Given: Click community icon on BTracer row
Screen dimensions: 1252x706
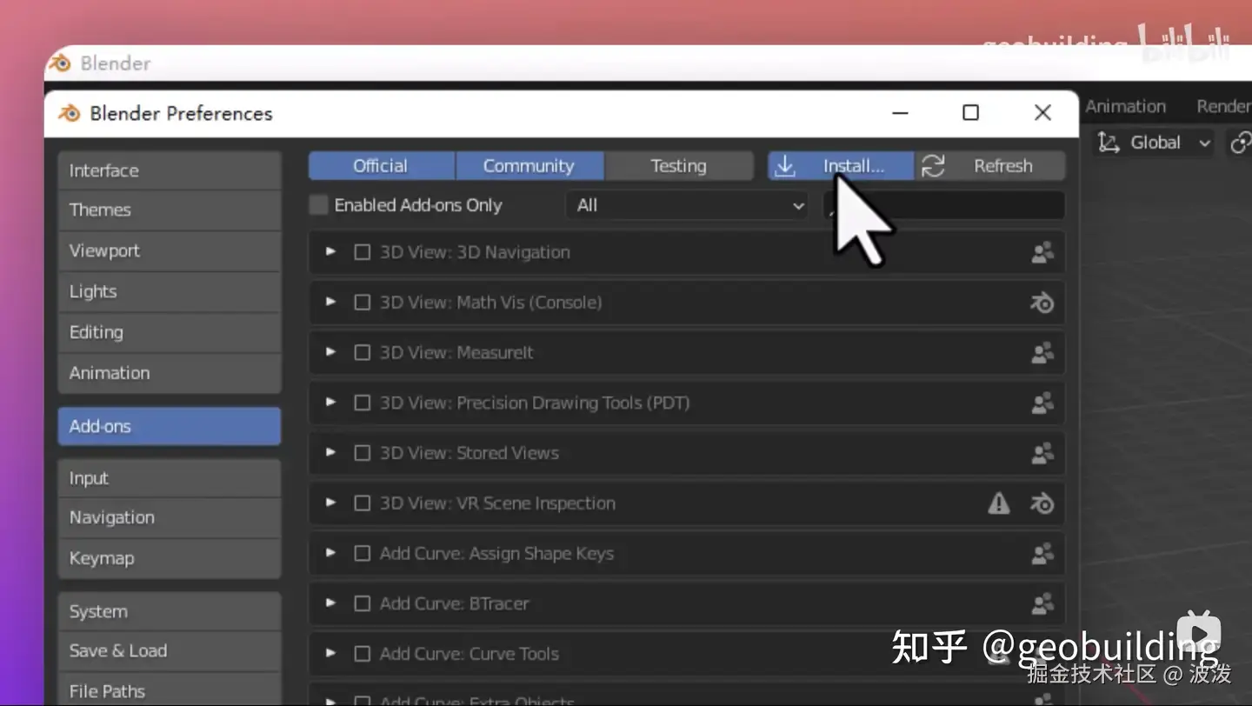Looking at the screenshot, I should 1042,604.
